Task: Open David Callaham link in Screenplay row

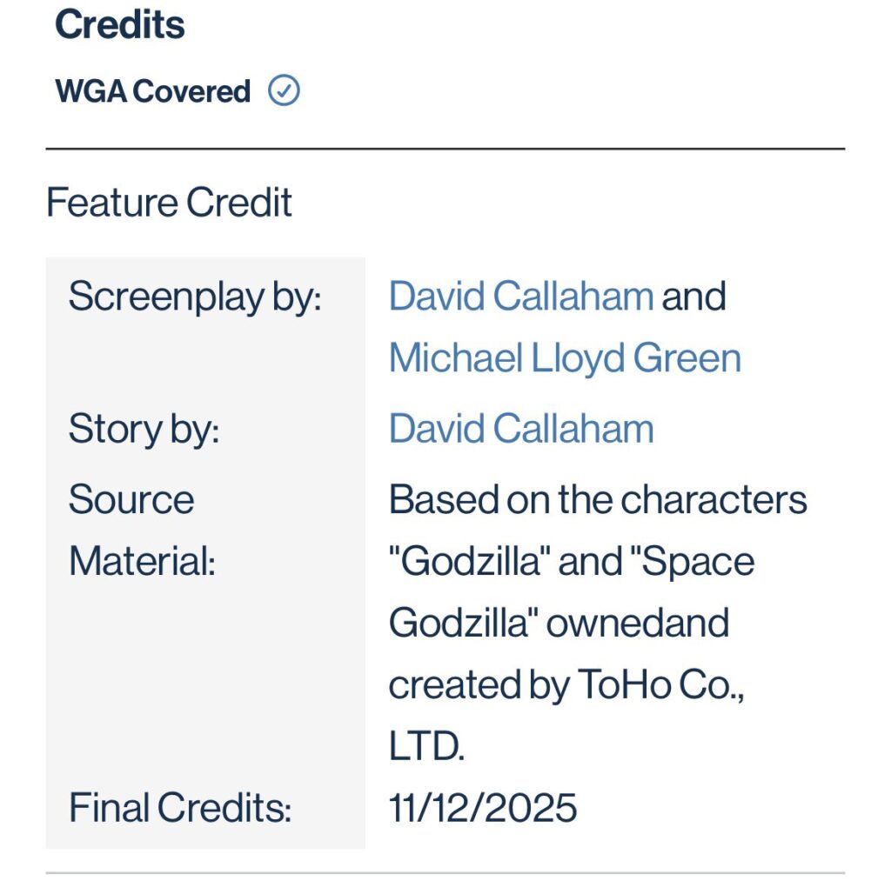Action: pyautogui.click(x=520, y=297)
